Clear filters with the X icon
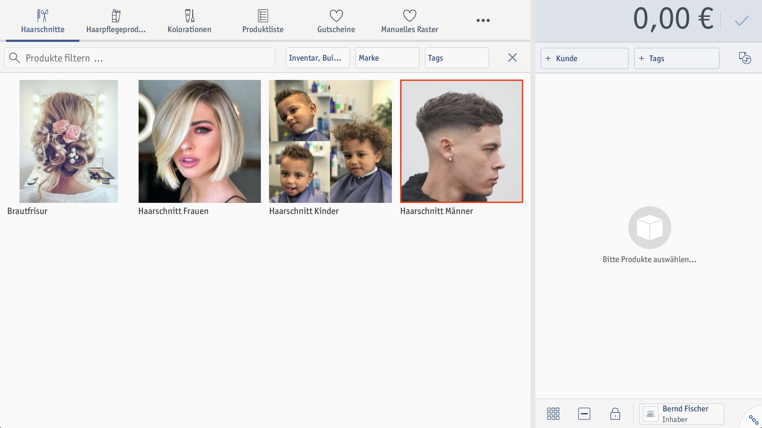This screenshot has height=428, width=762. tap(512, 57)
